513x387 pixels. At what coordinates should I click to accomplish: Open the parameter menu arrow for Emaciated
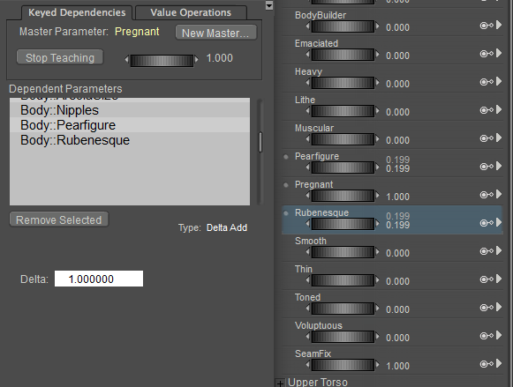(499, 53)
